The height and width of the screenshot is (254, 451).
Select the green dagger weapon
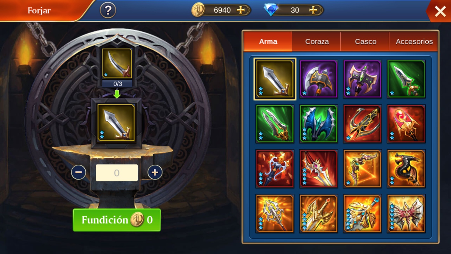[406, 79]
